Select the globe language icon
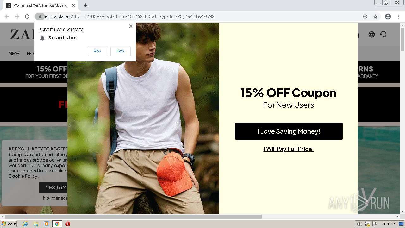The height and width of the screenshot is (228, 405). click(371, 34)
